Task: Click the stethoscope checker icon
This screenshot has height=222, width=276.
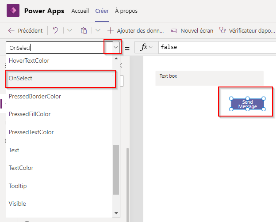Action: 222,30
